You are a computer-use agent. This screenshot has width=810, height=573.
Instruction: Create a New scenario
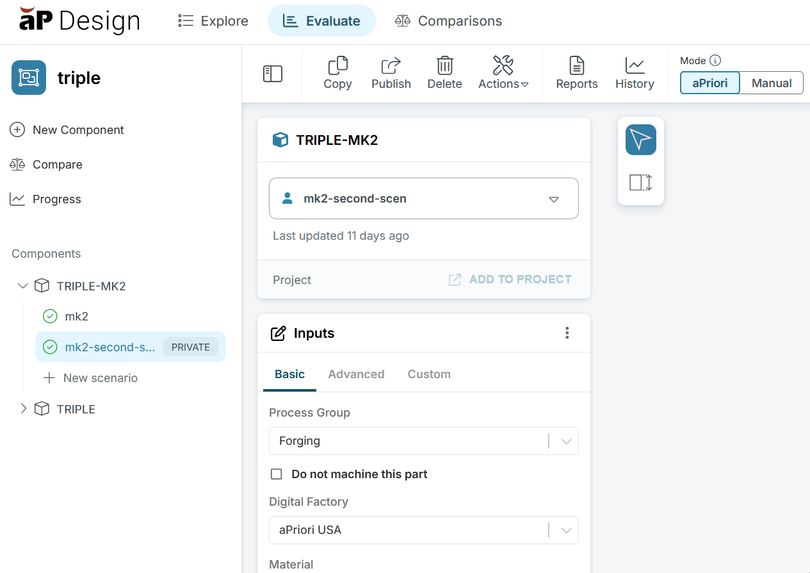coord(90,378)
